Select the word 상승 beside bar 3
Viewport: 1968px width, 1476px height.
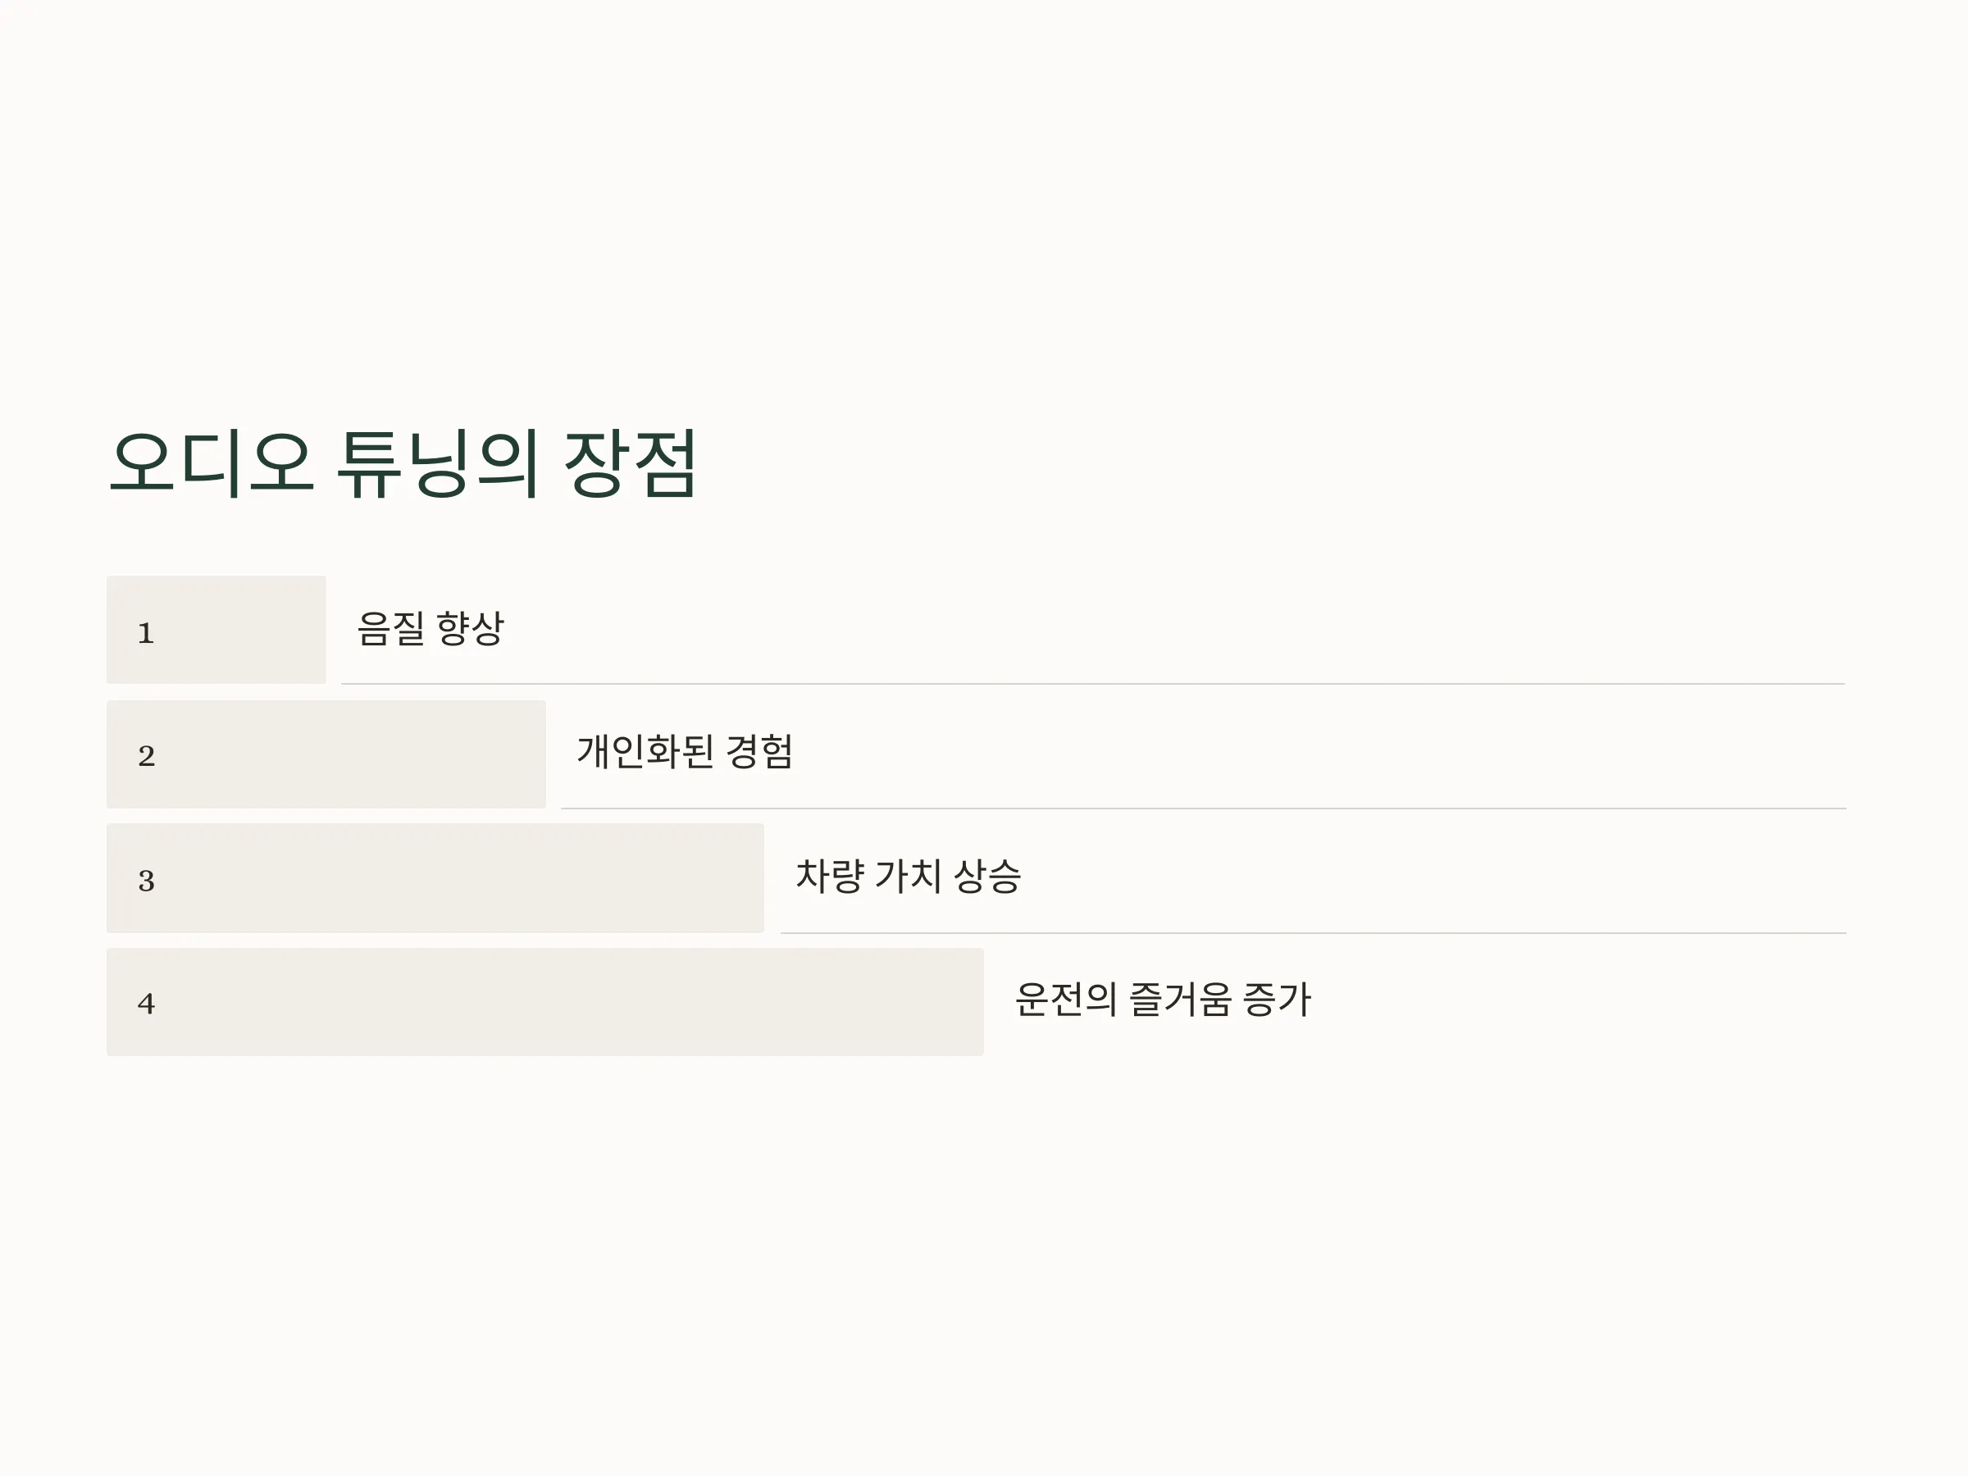[987, 877]
